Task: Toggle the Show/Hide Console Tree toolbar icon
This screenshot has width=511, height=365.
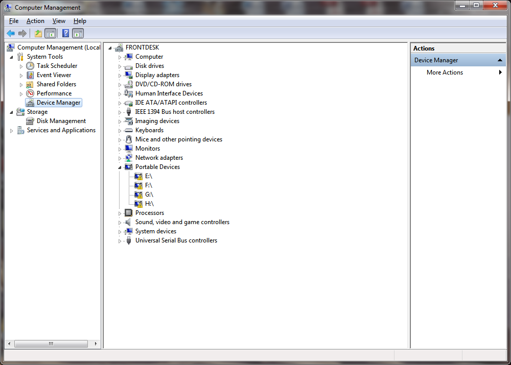Action: 51,33
